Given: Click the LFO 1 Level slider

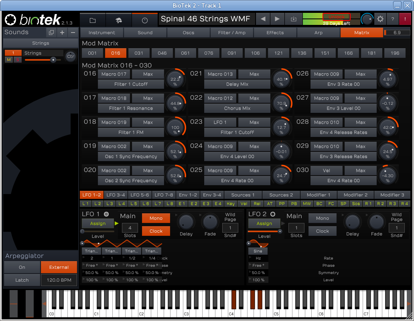Looking at the screenshot, I should (x=98, y=231).
